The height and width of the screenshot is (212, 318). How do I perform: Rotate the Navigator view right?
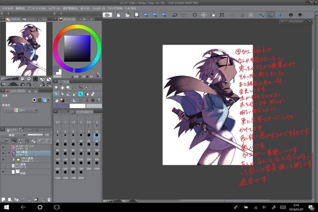(x=29, y=84)
